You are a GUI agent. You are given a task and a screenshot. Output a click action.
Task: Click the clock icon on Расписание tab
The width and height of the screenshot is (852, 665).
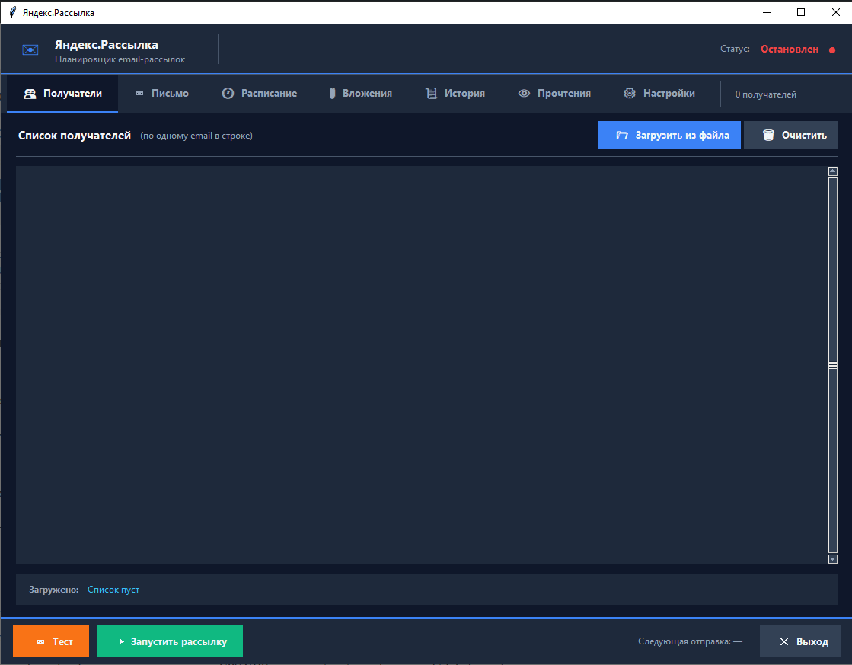(x=228, y=94)
